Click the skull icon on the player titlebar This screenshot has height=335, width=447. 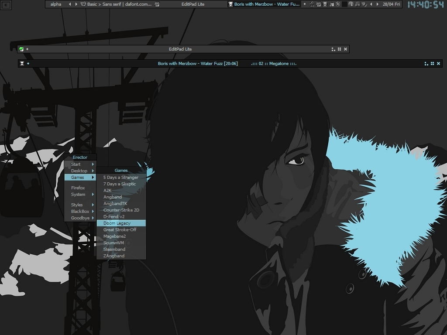click(x=22, y=63)
